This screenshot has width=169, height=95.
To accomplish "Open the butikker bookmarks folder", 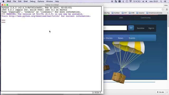I will 116,13.
